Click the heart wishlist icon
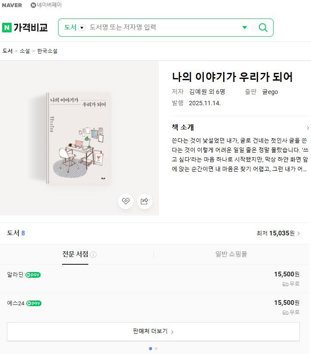311x354 pixels. (126, 201)
